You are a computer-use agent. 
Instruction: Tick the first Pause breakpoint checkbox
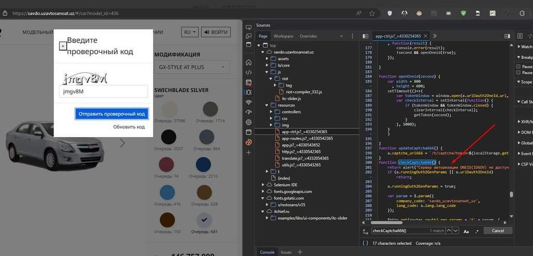point(518,67)
